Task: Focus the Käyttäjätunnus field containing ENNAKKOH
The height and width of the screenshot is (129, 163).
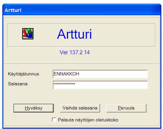Action: tap(100, 74)
